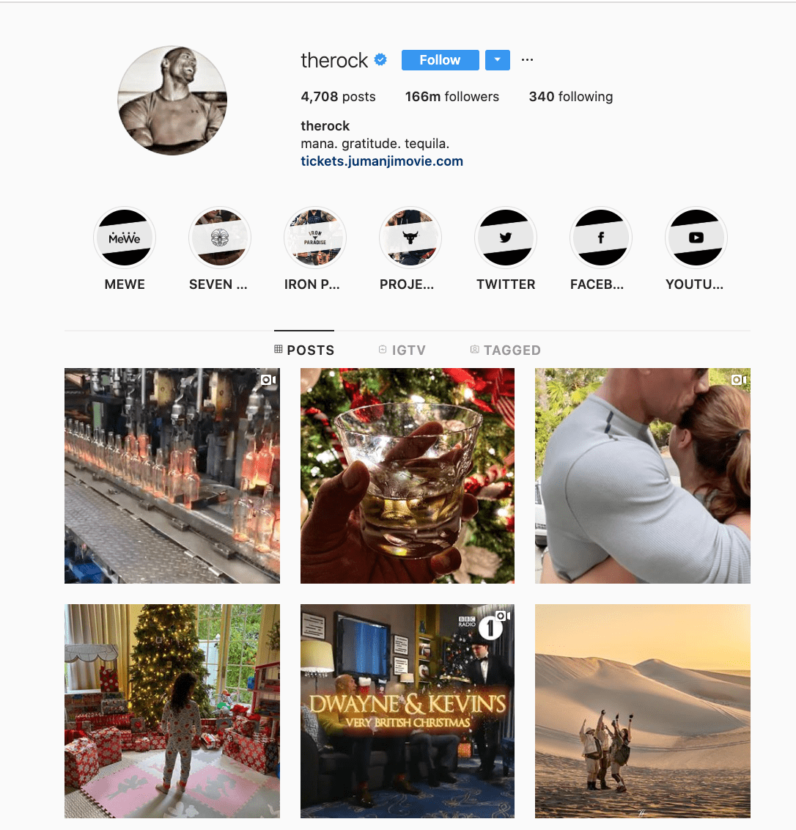
Task: View the Iron Paradise highlight
Action: (x=315, y=238)
